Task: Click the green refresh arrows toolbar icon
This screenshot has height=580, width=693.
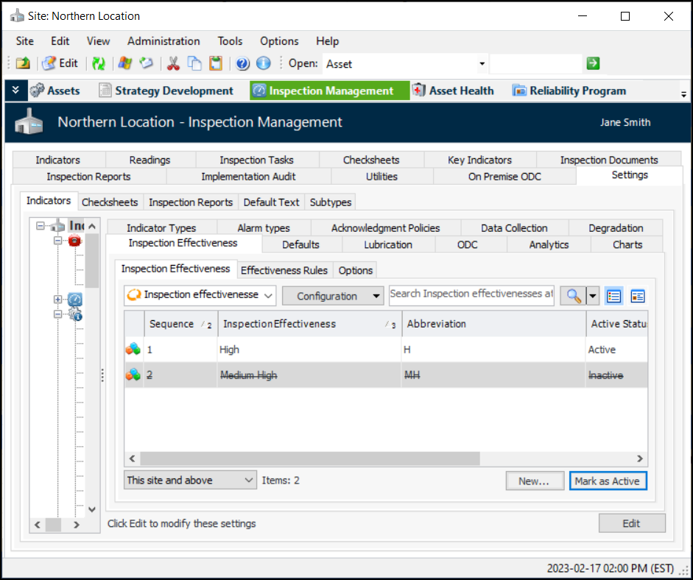Action: click(98, 64)
